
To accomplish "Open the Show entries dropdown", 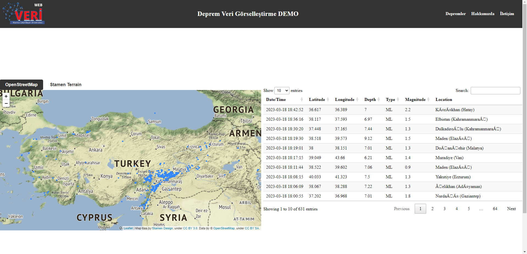I will tap(282, 91).
